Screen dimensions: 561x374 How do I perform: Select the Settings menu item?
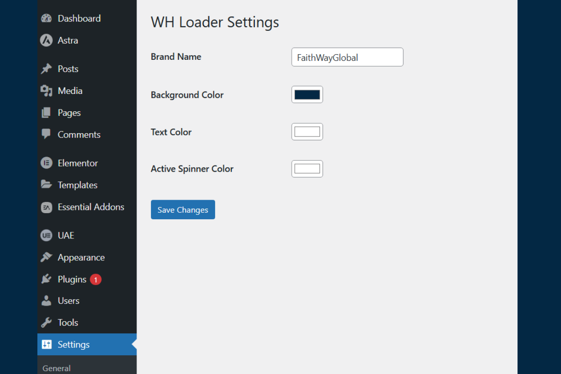[x=73, y=345]
